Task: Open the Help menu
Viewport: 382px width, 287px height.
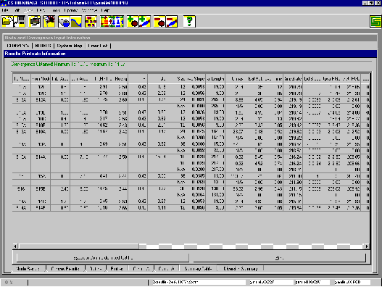Action: click(105, 10)
